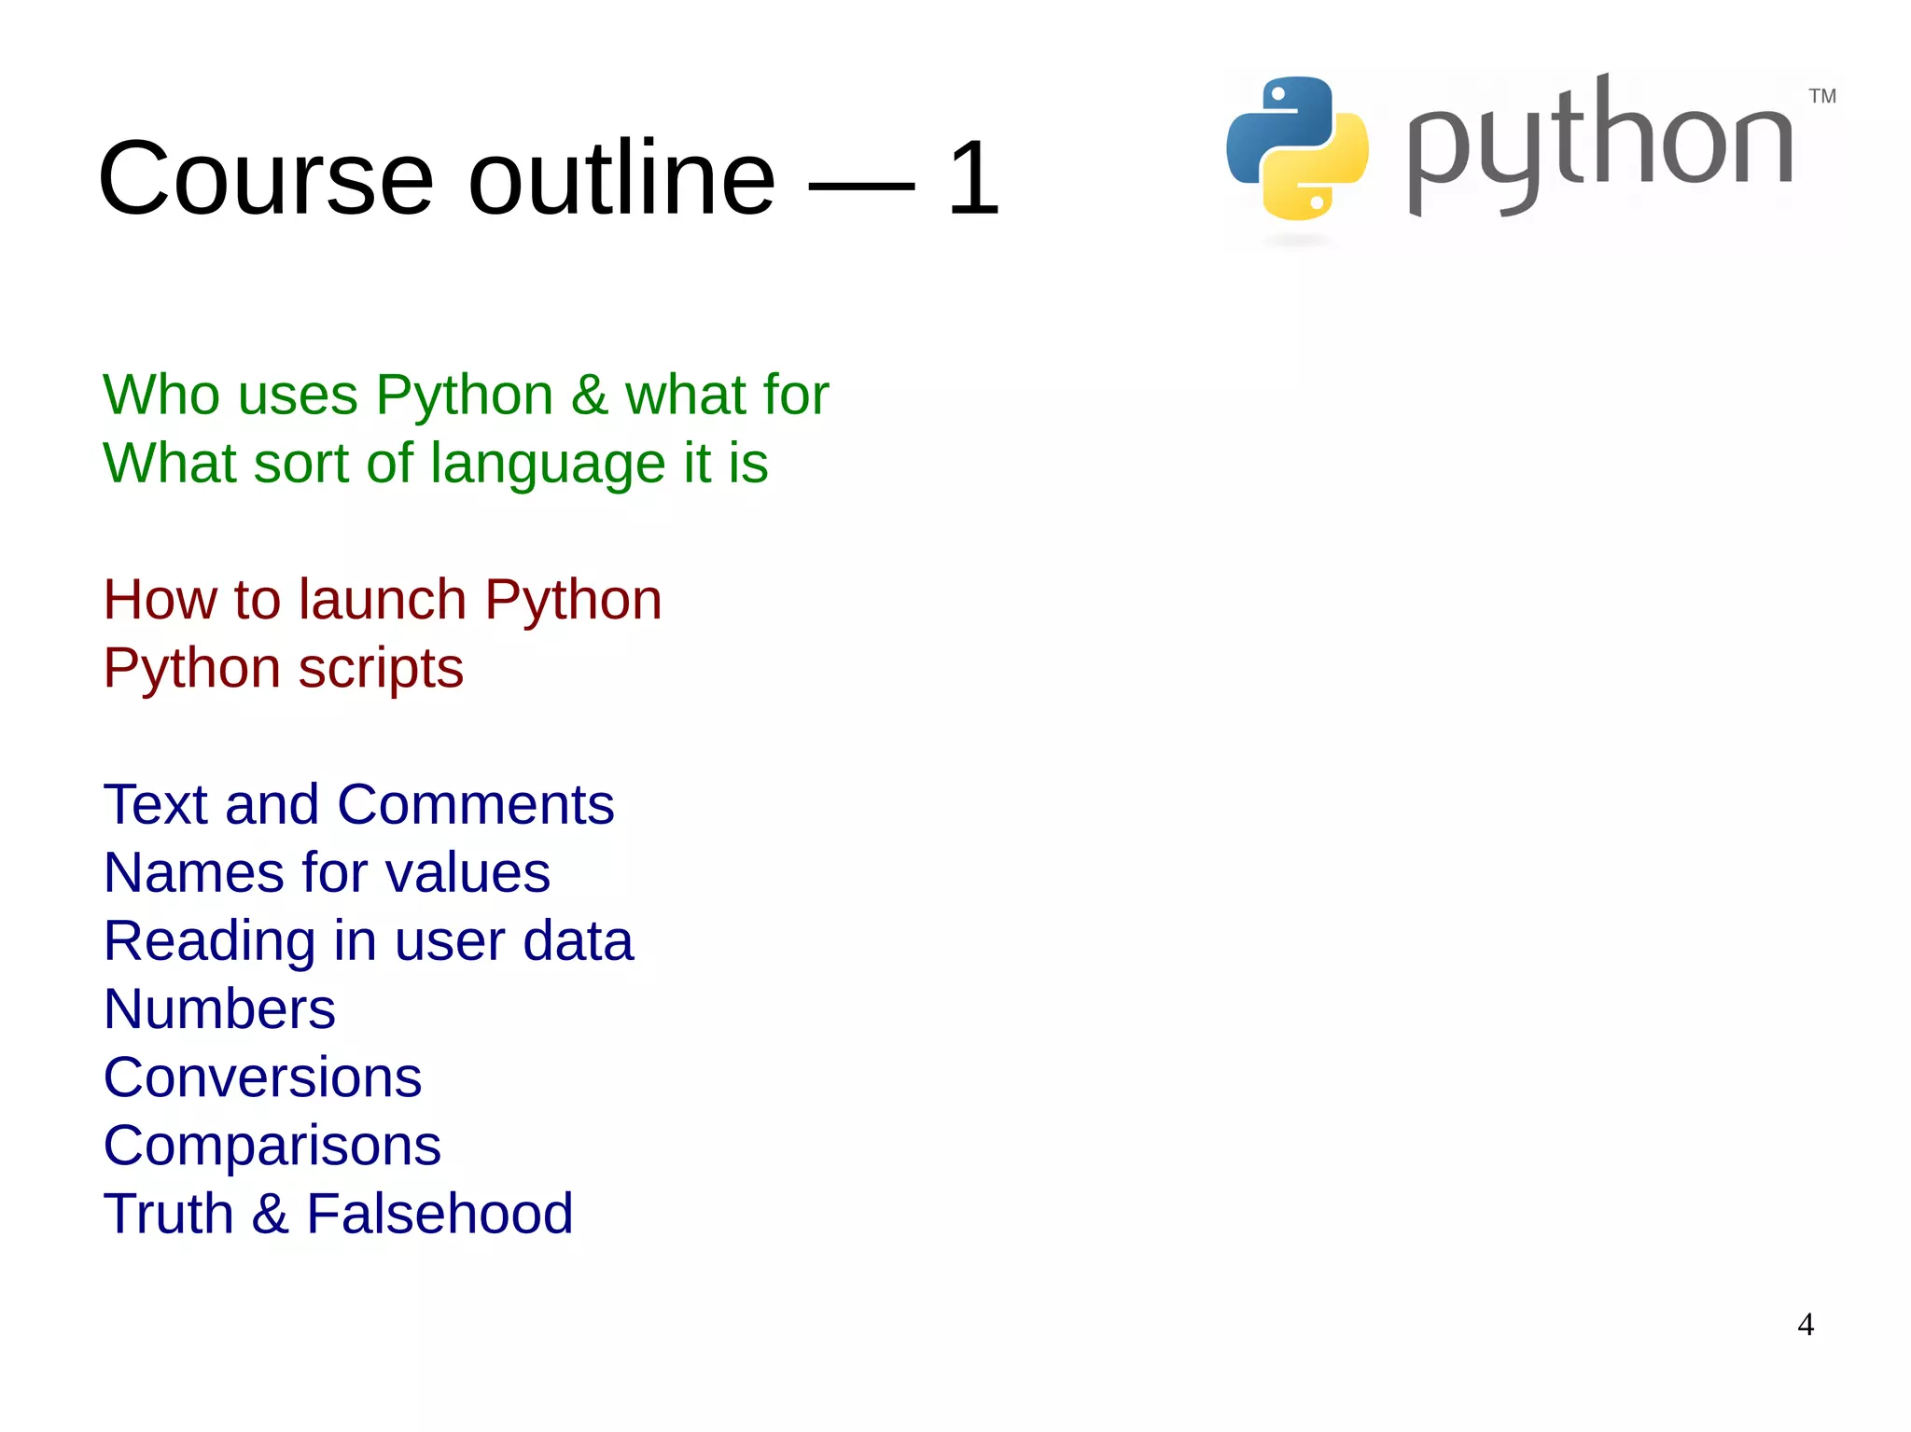Click the 'Conversions' outline item
Viewport: 1911px width, 1432px height.
tap(262, 1077)
